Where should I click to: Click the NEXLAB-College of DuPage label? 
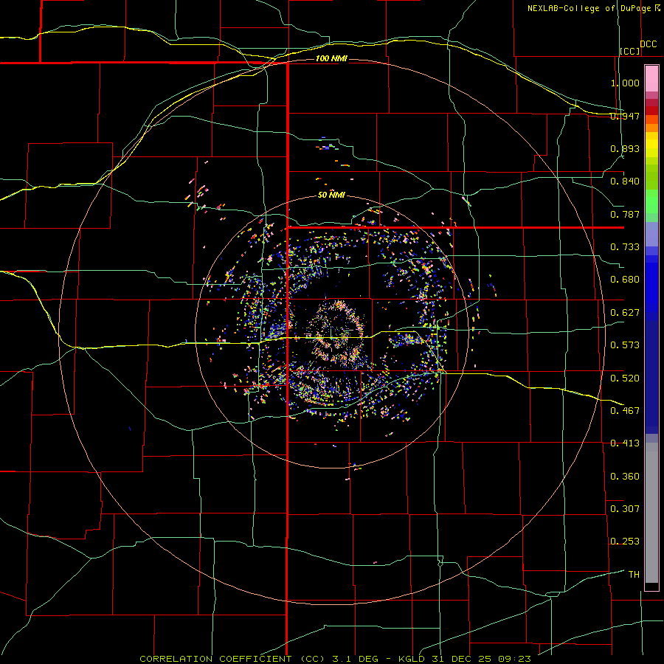[x=589, y=8]
